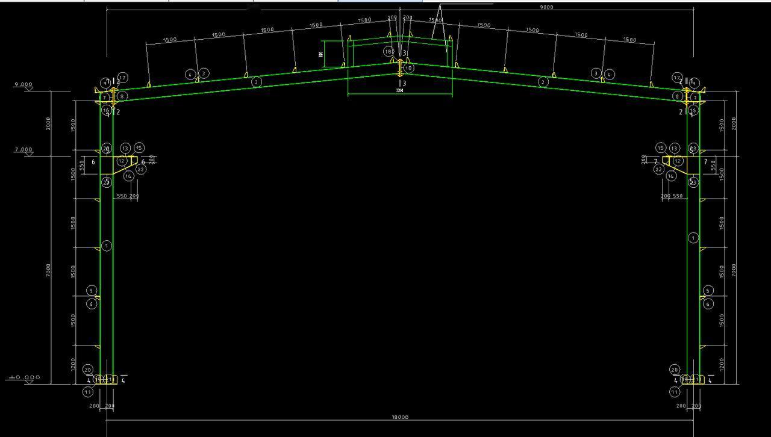Click circled 8 at left eave joint
The width and height of the screenshot is (771, 437).
pyautogui.click(x=122, y=96)
